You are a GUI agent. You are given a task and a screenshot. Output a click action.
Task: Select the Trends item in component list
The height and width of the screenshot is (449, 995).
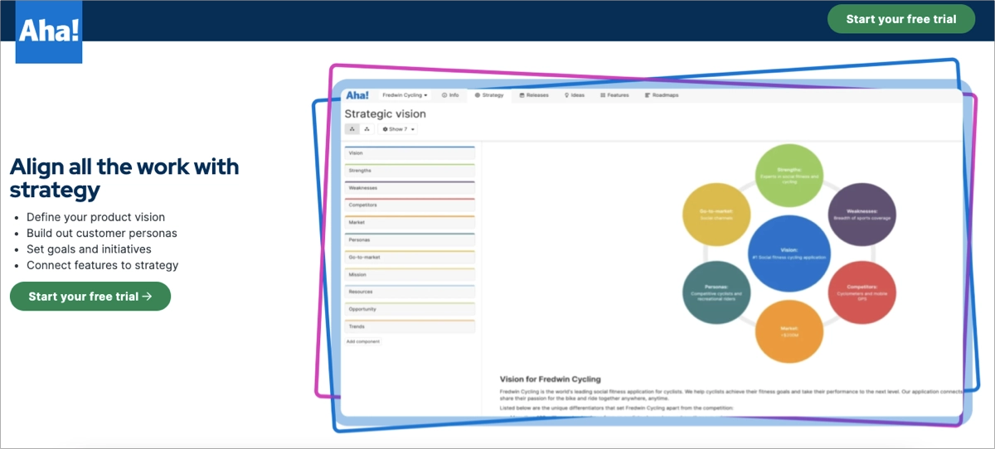(410, 327)
